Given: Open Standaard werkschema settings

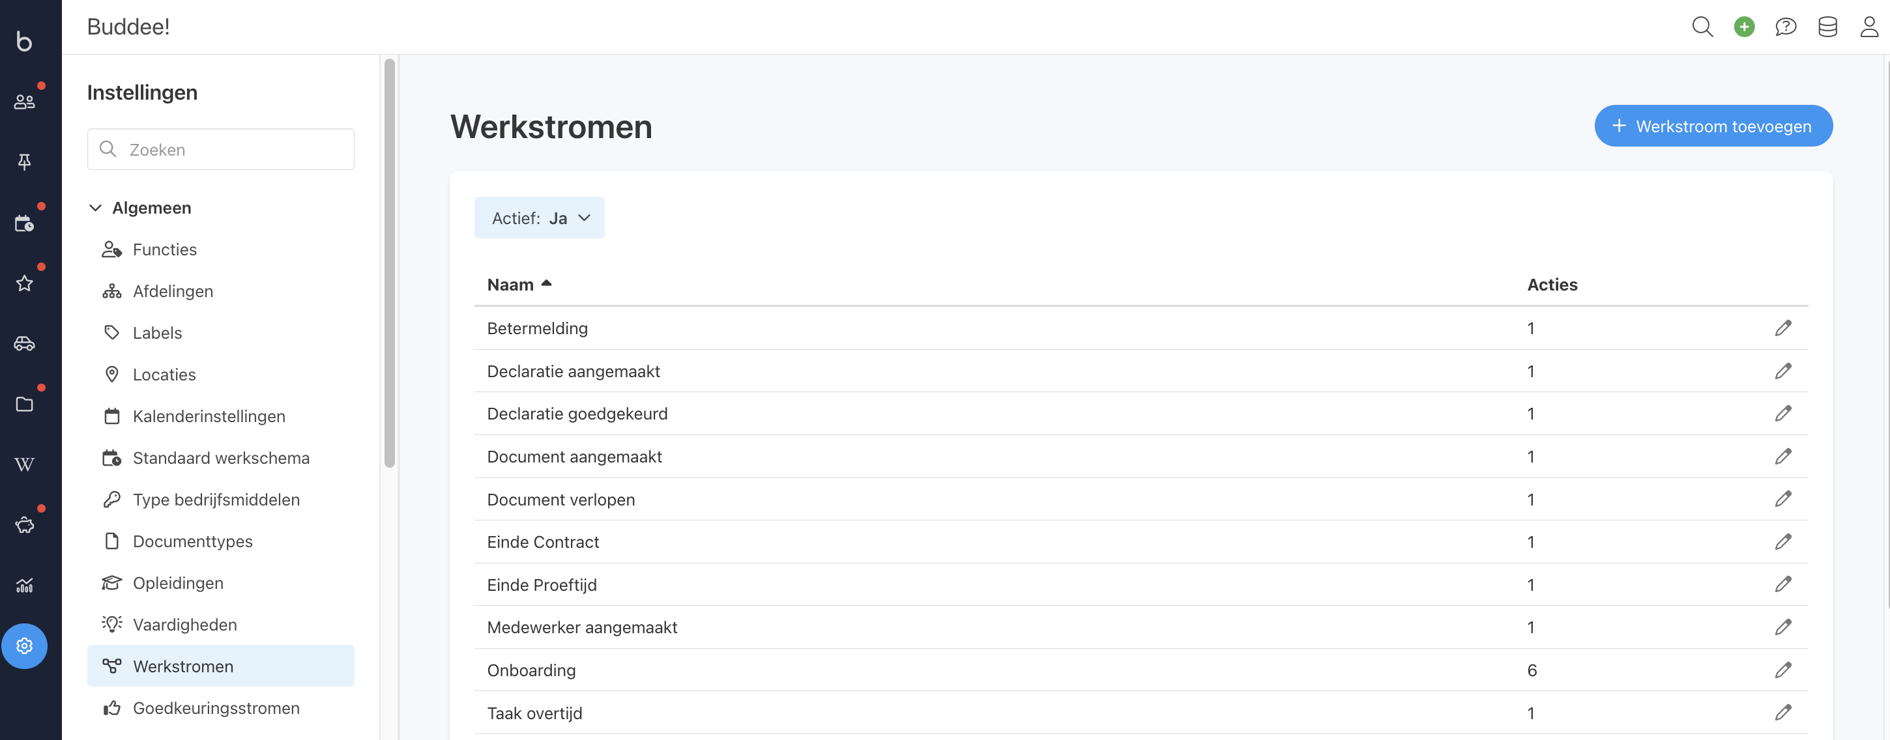Looking at the screenshot, I should 220,459.
